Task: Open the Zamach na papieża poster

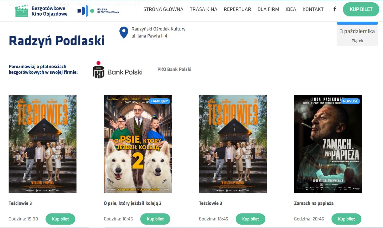Action: [x=328, y=144]
